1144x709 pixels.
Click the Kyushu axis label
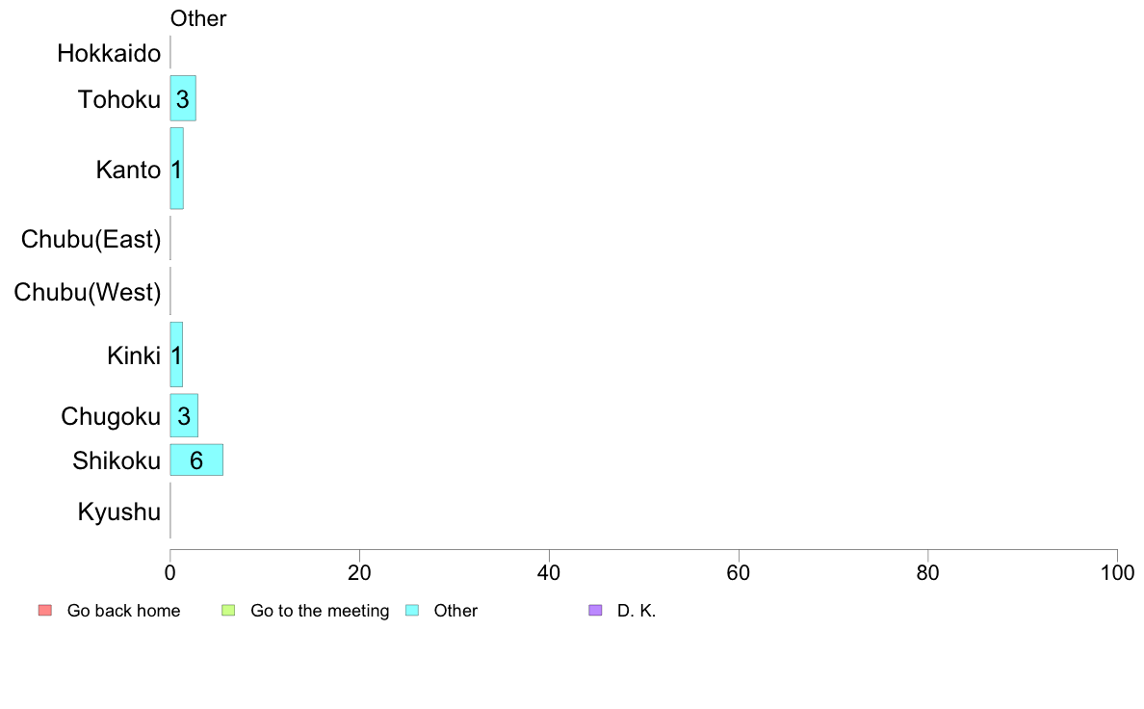pos(118,512)
